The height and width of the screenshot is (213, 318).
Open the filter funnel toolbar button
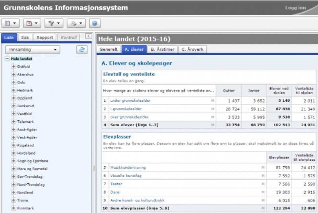tap(54, 23)
